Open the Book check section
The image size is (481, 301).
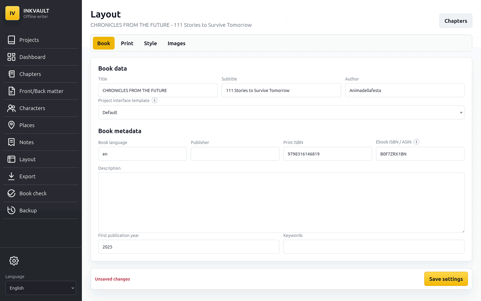(41, 193)
